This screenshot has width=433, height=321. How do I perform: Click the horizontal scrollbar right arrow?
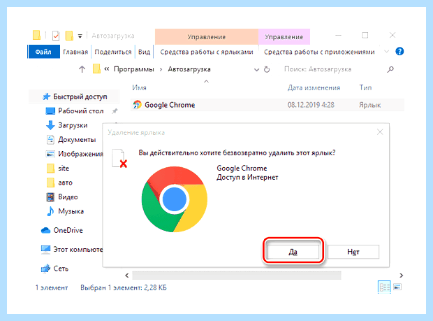coord(402,276)
